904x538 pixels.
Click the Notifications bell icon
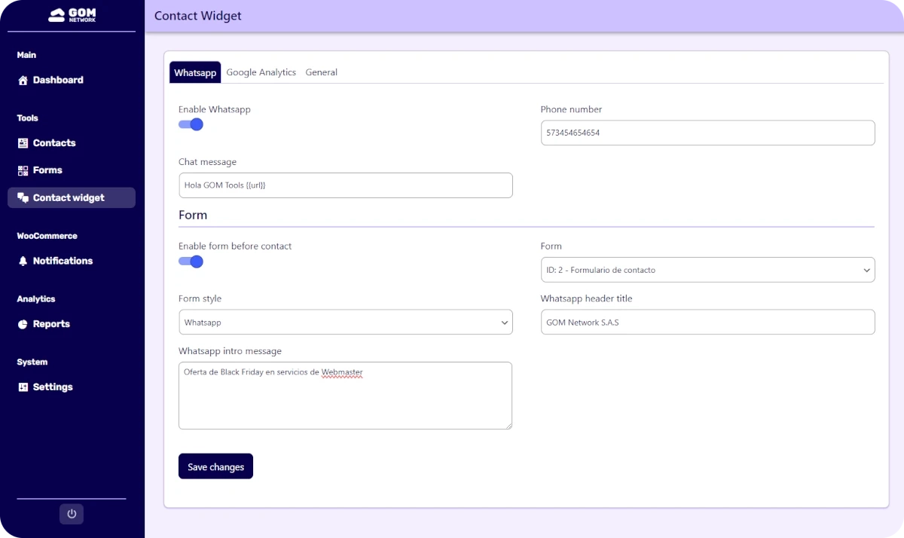click(23, 261)
